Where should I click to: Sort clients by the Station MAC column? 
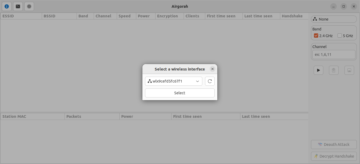[x=15, y=116]
